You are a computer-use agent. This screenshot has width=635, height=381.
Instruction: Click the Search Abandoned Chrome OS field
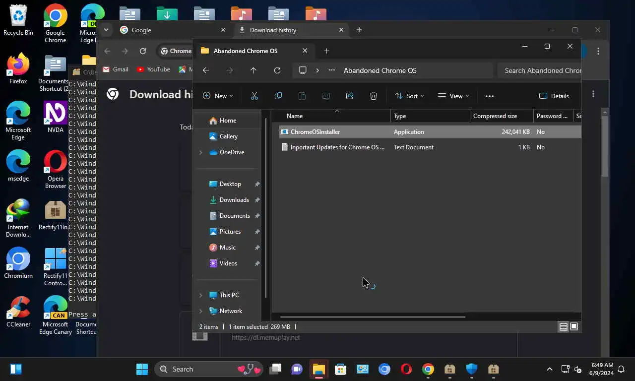pos(539,70)
